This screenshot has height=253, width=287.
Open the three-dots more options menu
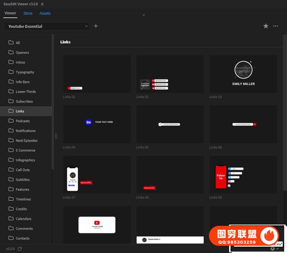[x=276, y=26]
